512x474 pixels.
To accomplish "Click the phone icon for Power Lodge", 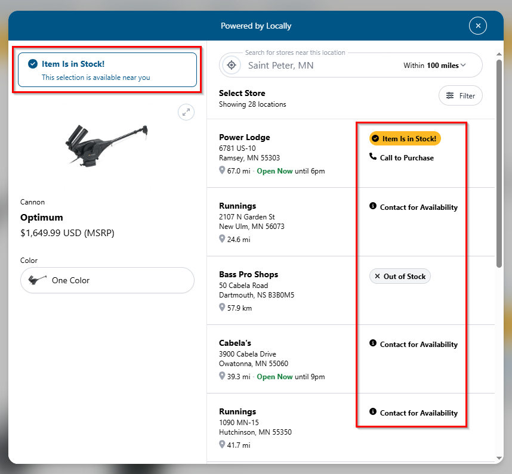I will [x=372, y=157].
